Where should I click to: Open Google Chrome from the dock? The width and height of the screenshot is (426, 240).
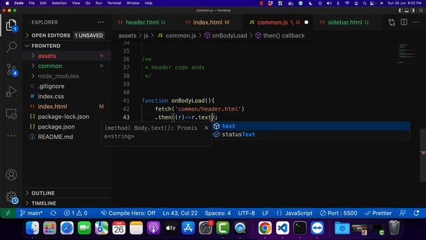(x=265, y=228)
